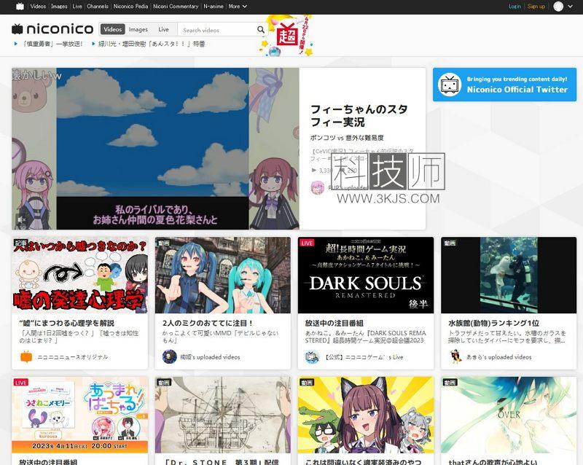
Task: Open the aquarium diver video thumbnail
Action: (x=509, y=276)
